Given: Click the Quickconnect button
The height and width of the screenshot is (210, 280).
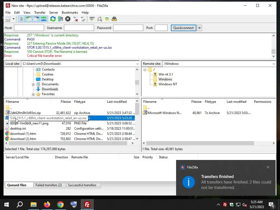Looking at the screenshot, I should [183, 28].
